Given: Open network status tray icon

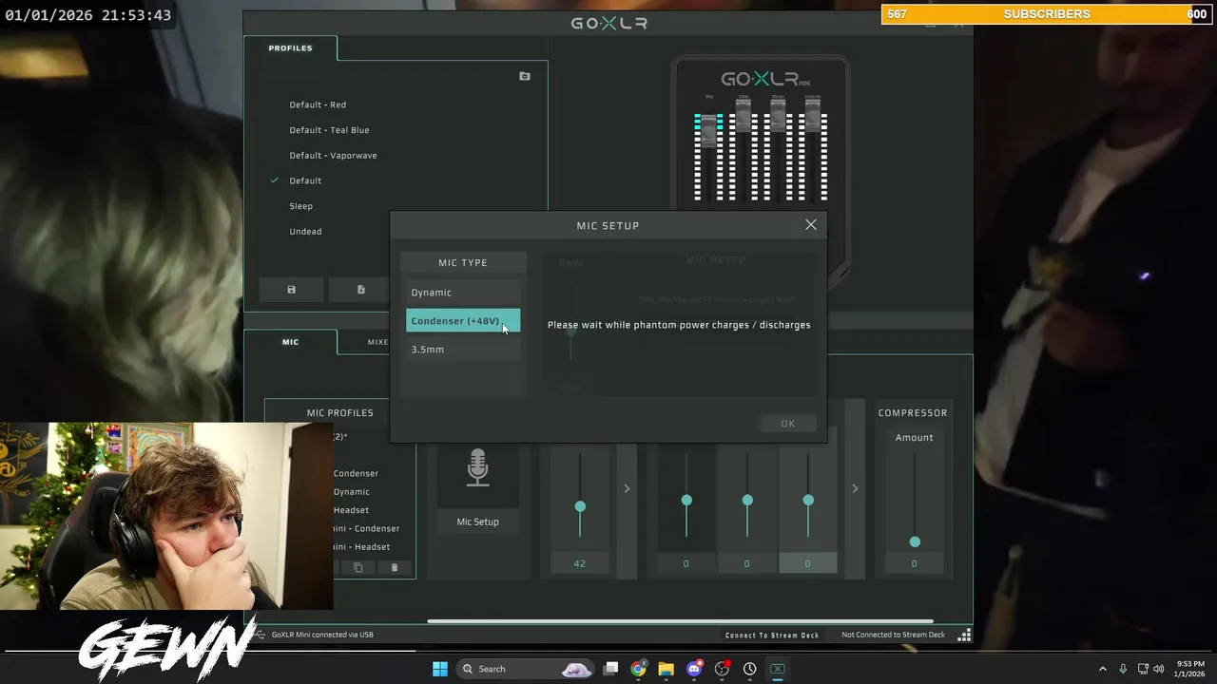Looking at the screenshot, I should [1143, 669].
